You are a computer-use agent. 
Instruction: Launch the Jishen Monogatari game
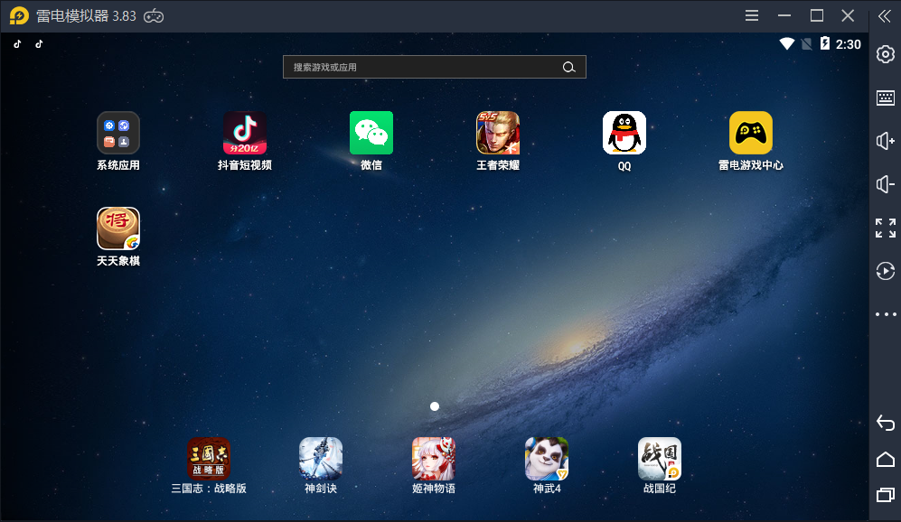coord(434,459)
